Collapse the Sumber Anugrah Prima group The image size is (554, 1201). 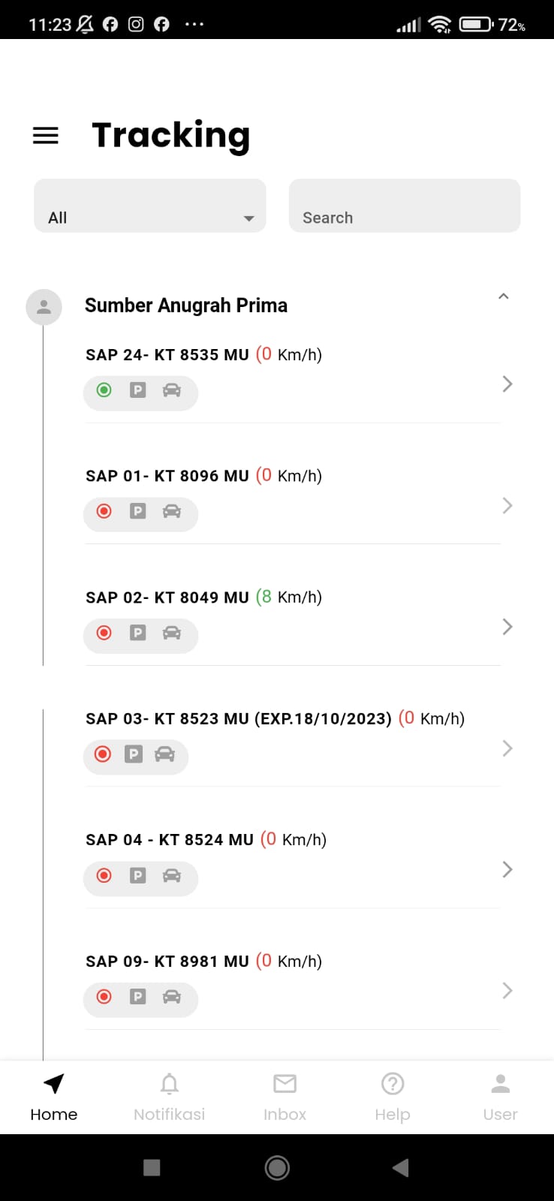click(x=504, y=296)
